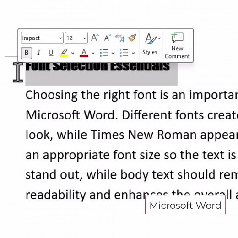Toggle Bold formatting off

point(27,53)
